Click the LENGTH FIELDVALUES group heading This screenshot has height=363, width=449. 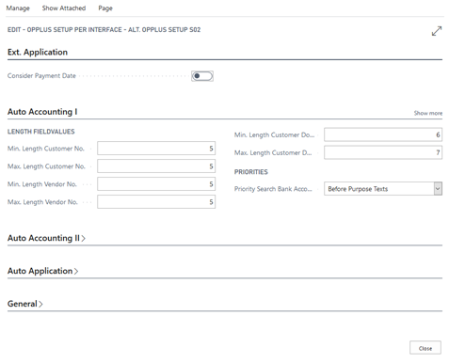[x=41, y=132]
